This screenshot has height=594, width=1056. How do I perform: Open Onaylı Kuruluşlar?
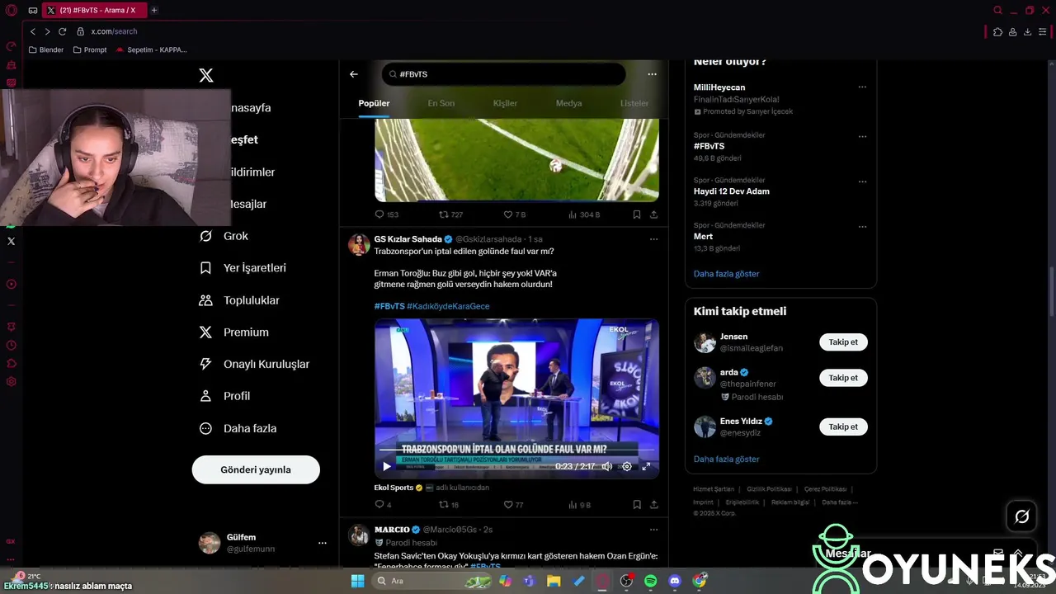(x=255, y=364)
